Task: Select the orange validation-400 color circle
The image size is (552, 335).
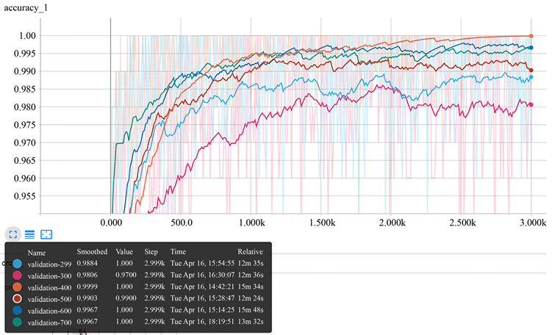Action: tap(18, 287)
